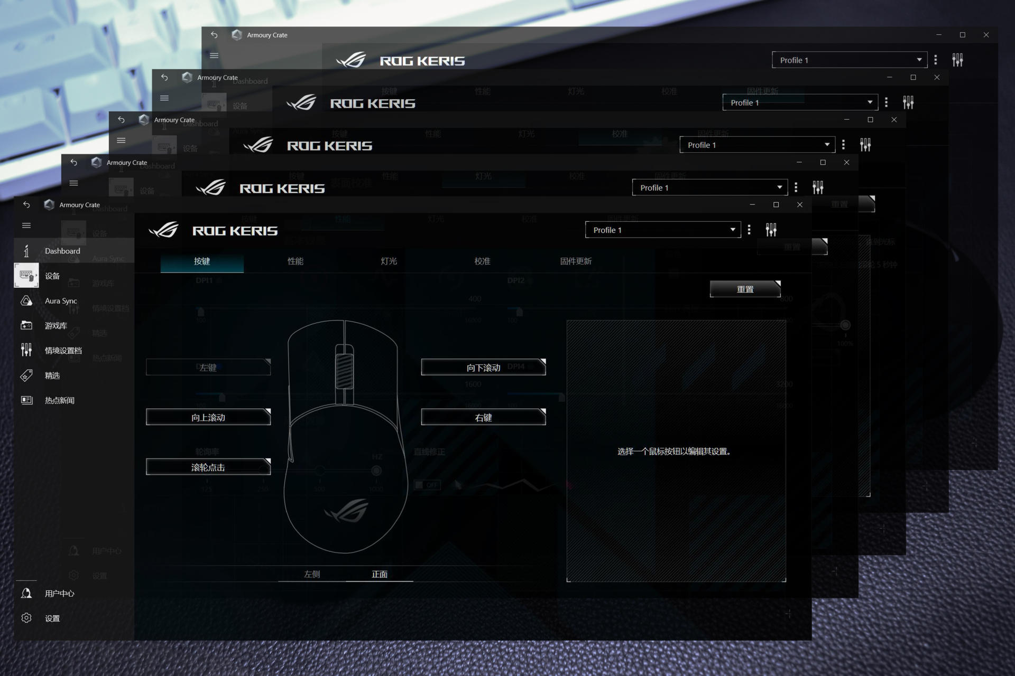Click the front window's back arrow
Screen dimensions: 1015x676
click(26, 205)
